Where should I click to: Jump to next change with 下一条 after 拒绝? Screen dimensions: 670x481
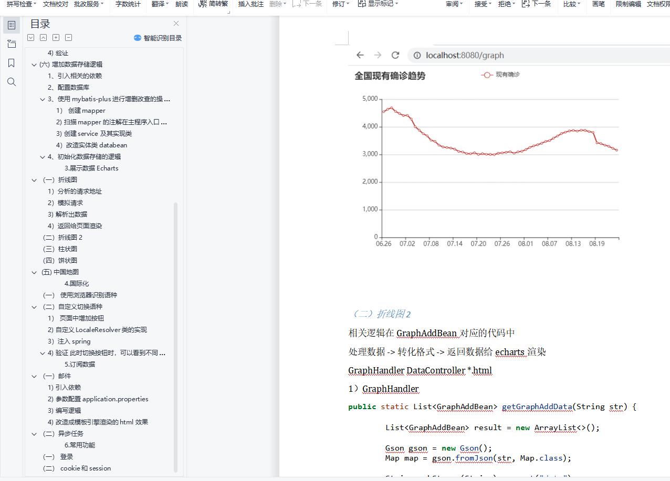pos(537,4)
